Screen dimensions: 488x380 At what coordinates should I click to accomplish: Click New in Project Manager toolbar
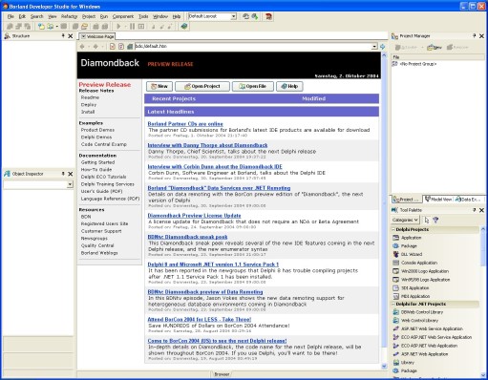435,48
